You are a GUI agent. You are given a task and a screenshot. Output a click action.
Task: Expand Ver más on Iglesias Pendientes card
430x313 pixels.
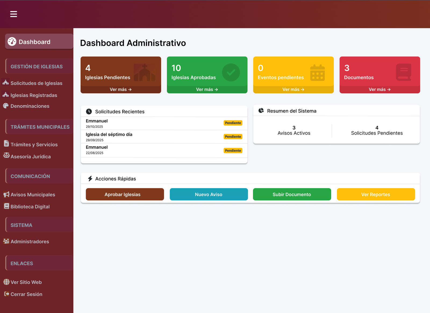click(x=121, y=90)
